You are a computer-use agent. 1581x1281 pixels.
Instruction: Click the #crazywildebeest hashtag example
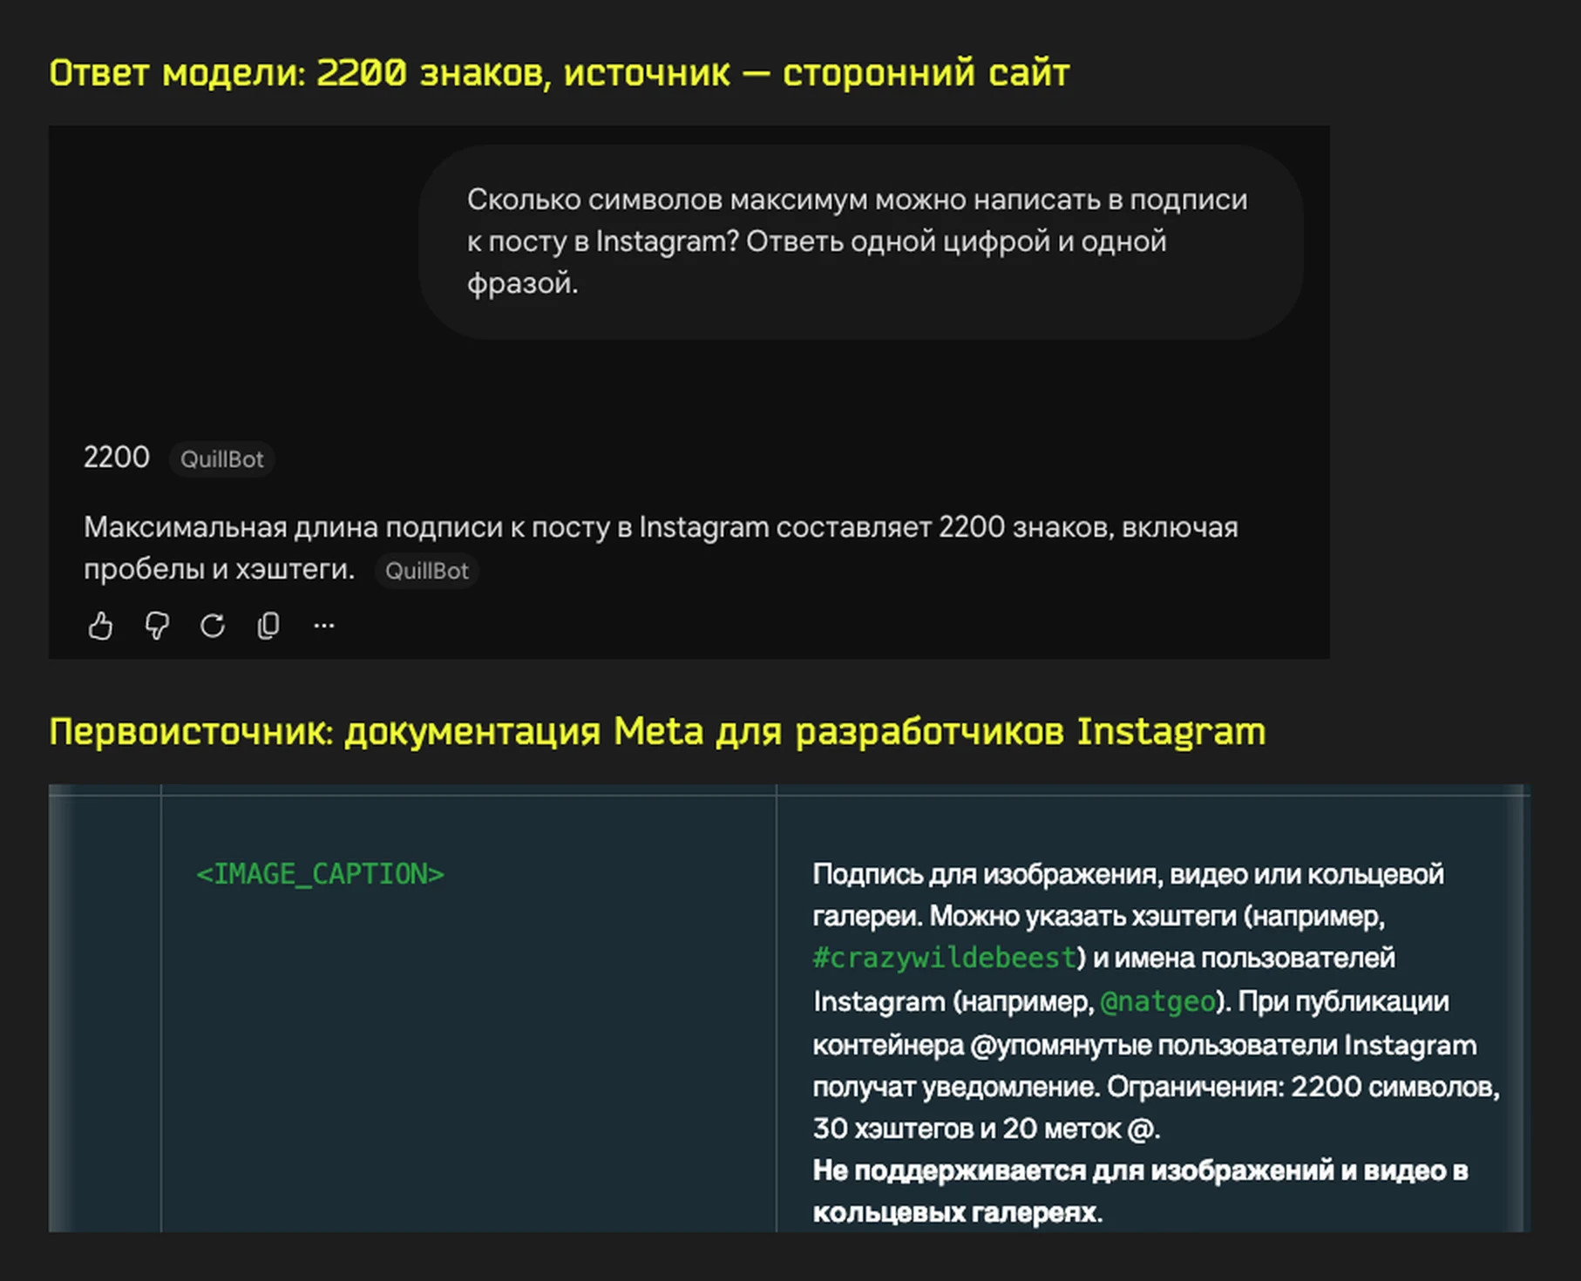point(945,958)
